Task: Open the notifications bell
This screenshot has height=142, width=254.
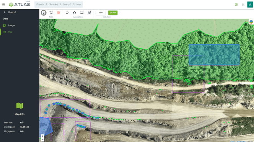Action: [x=243, y=5]
